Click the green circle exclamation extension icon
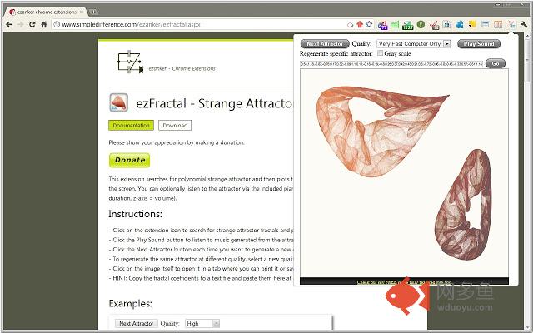Image resolution: width=533 pixels, height=333 pixels. point(421,24)
